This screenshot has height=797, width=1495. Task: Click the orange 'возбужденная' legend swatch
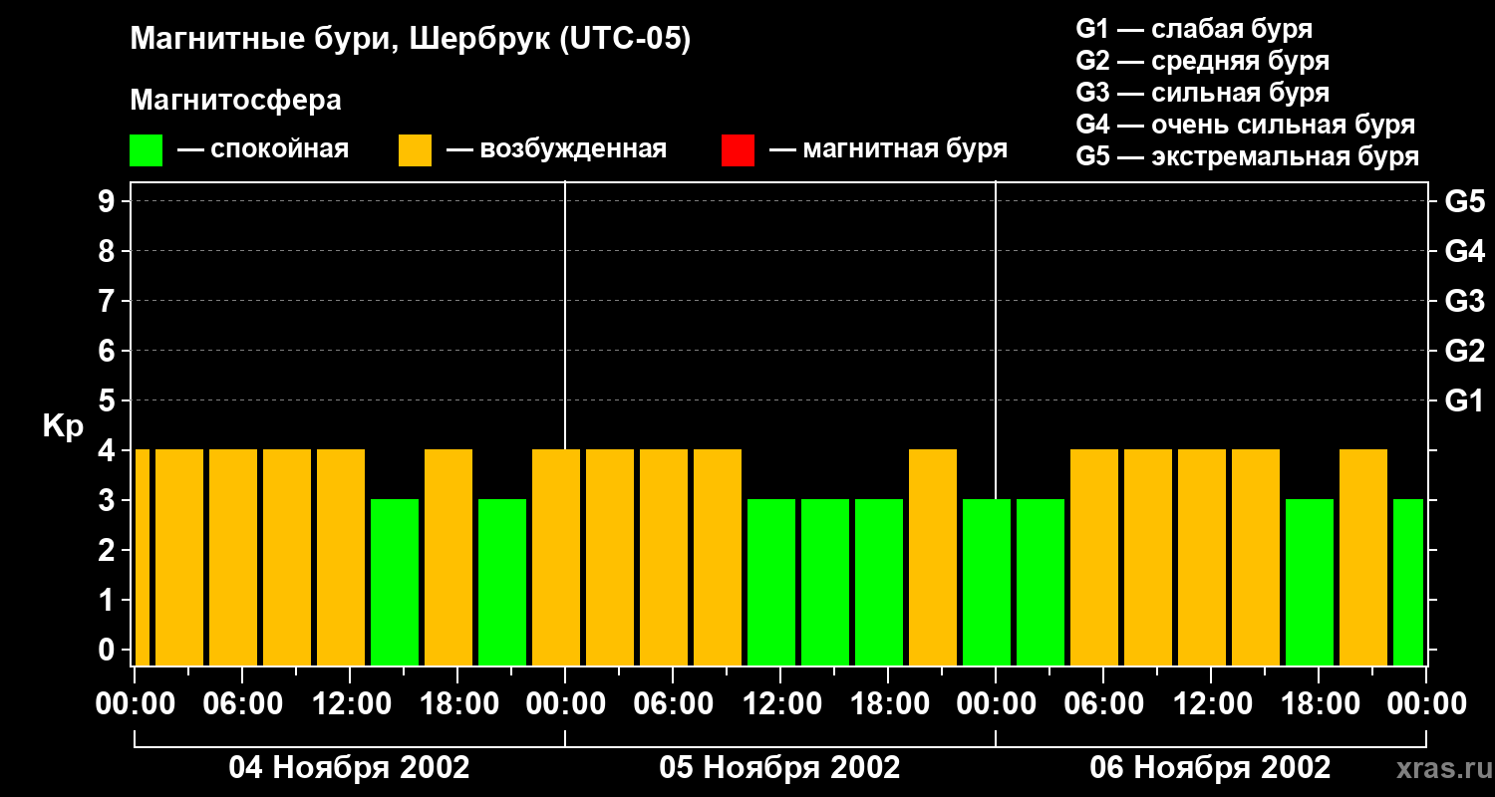[x=415, y=150]
